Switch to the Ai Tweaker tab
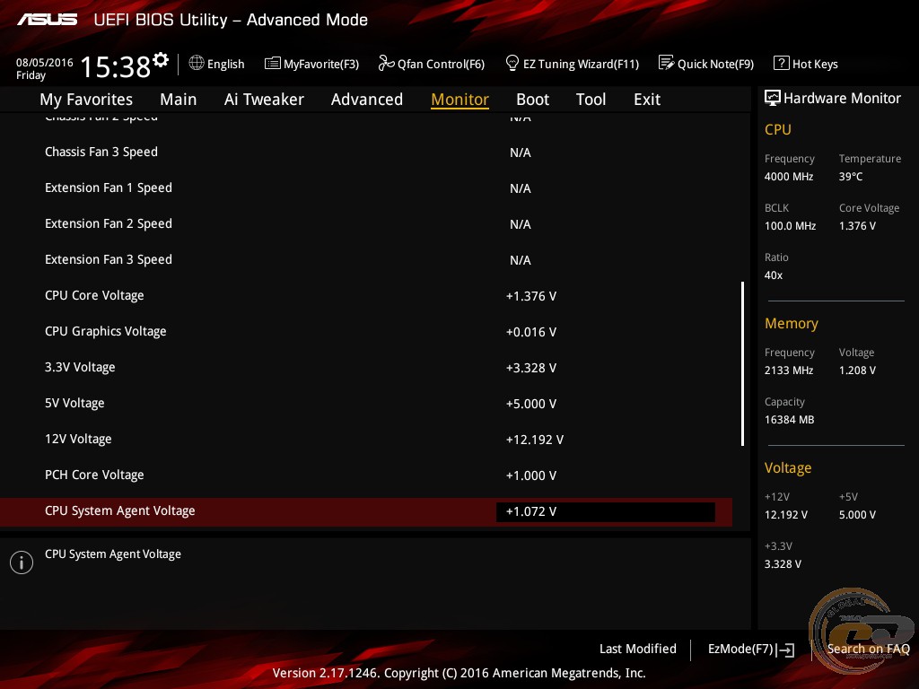 264,100
